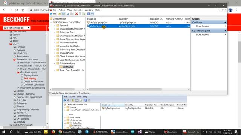Image resolution: width=241 pixels, height=135 pixels.
Task: Open Delete test certificate page link
Action: tap(34, 81)
